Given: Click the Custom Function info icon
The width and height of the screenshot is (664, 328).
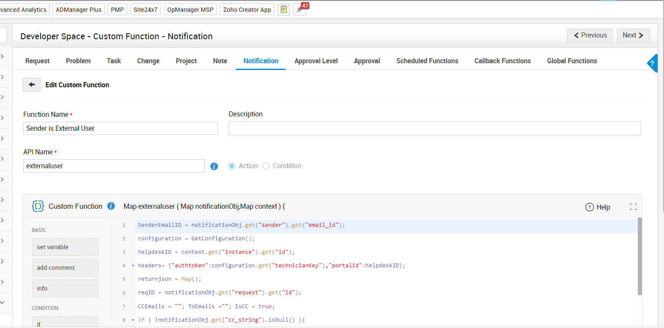Looking at the screenshot, I should click(111, 206).
